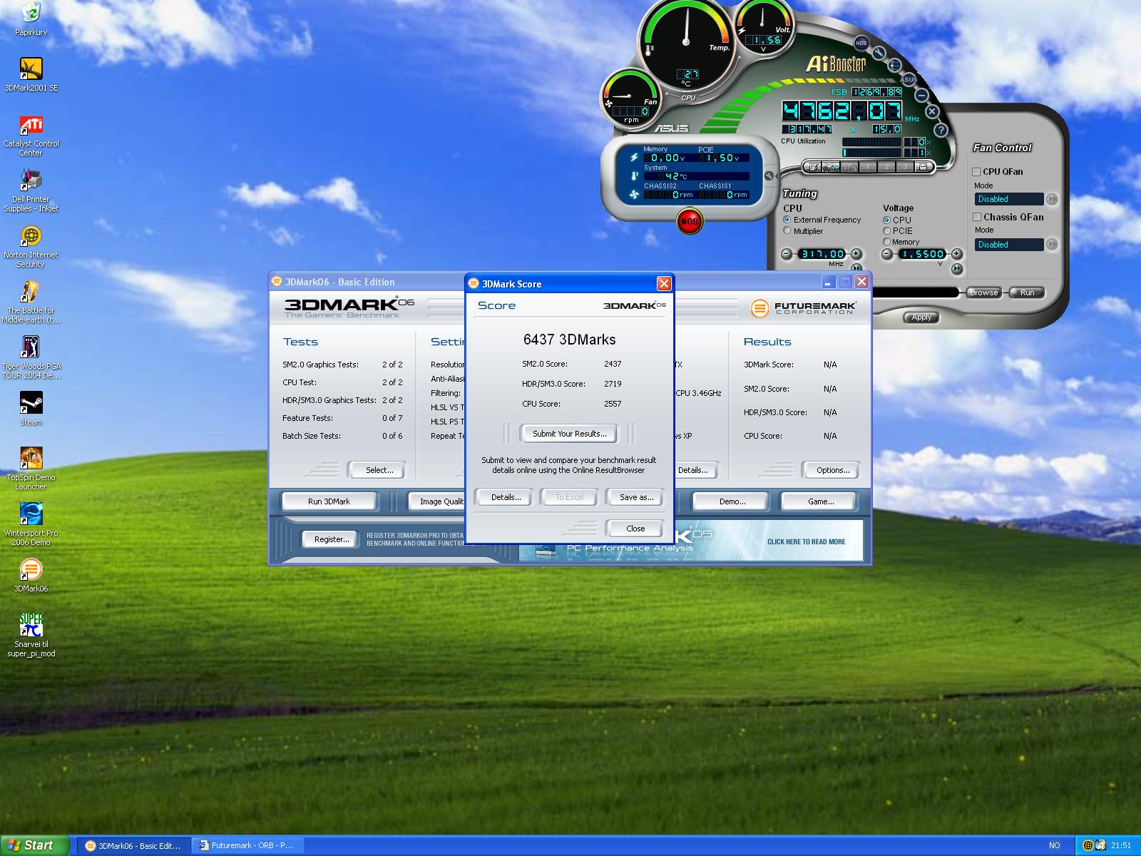Click external frequency value 317.00 display

[822, 254]
